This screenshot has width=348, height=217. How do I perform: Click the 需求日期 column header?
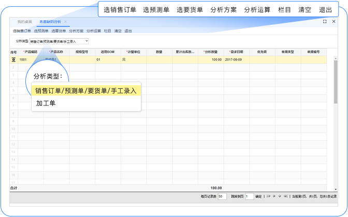[237, 52]
